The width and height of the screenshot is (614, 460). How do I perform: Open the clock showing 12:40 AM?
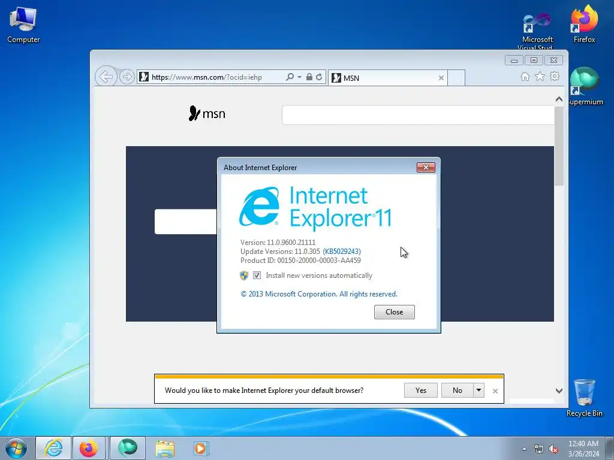583,449
